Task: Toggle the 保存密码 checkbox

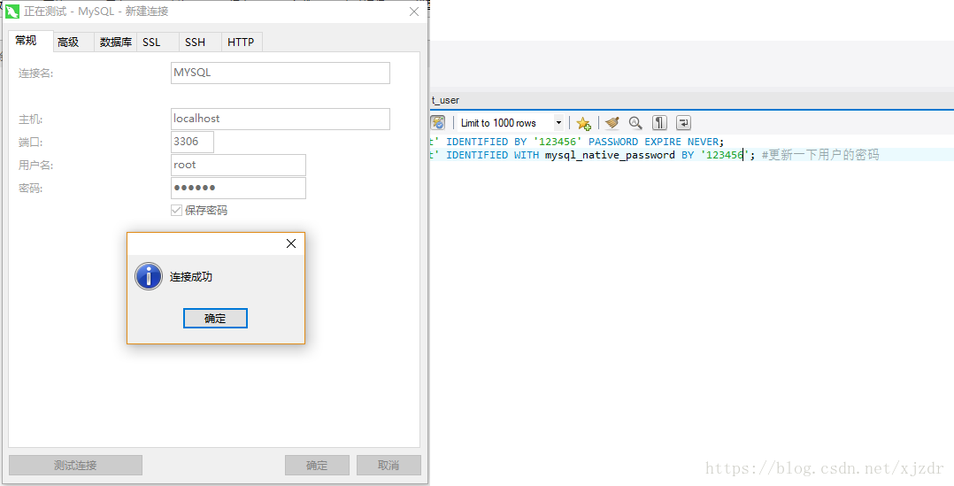Action: pyautogui.click(x=176, y=211)
